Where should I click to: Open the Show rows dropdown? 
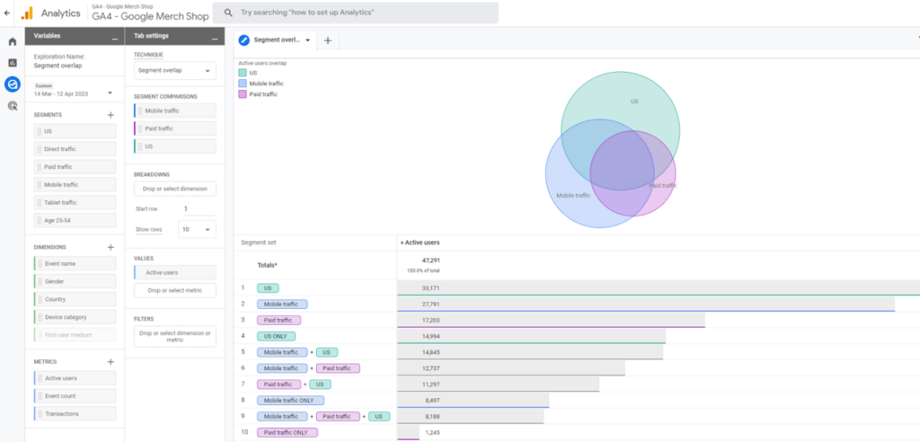197,229
